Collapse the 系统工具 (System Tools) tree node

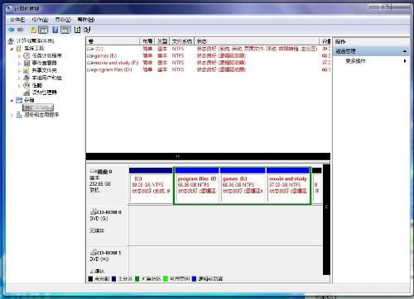(12, 49)
